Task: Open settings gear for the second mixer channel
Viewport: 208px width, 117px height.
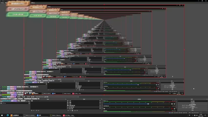Action: point(174,109)
